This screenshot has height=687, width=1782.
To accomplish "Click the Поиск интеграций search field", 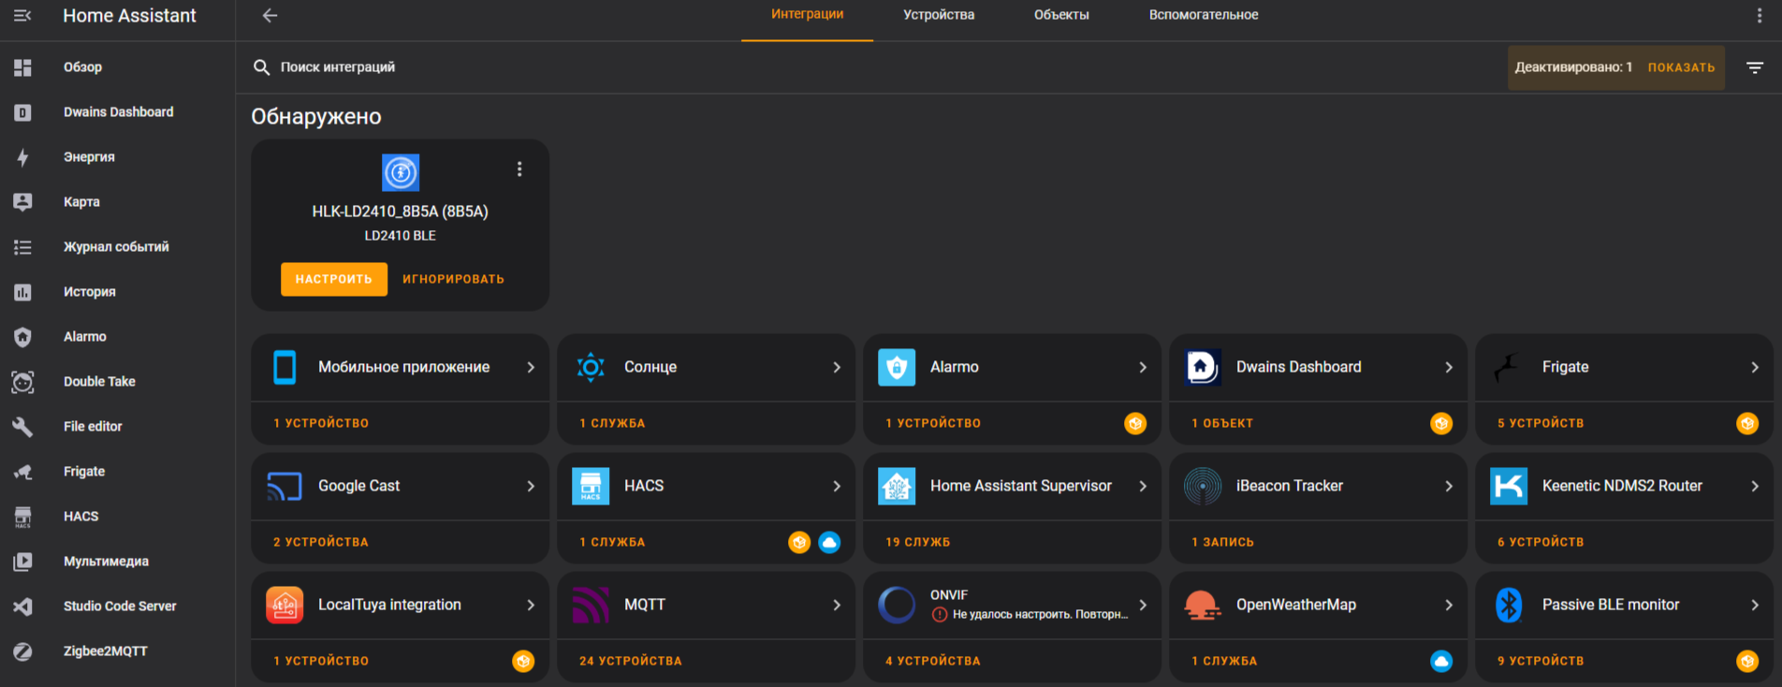I will coord(870,67).
